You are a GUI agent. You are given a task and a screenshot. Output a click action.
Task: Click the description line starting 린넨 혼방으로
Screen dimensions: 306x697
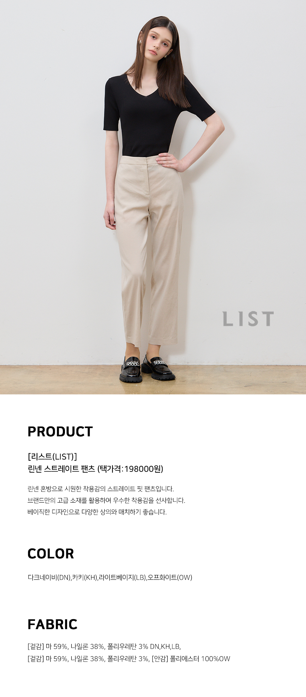click(101, 489)
